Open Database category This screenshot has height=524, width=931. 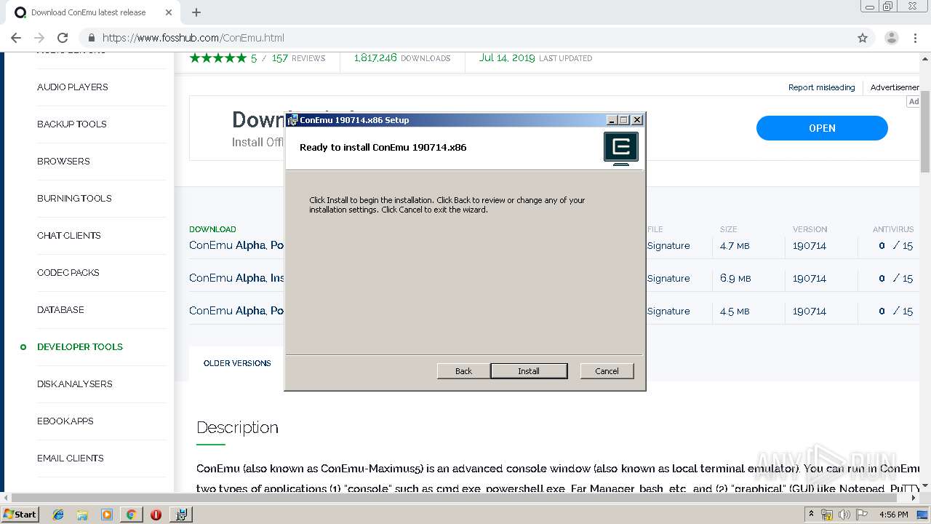pyautogui.click(x=60, y=309)
